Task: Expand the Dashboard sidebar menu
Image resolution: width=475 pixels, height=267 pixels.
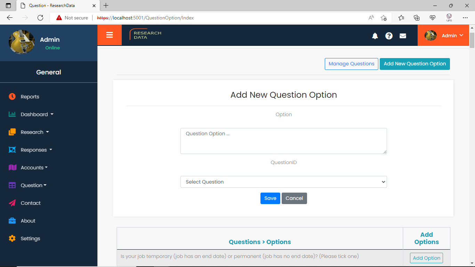Action: tap(37, 114)
